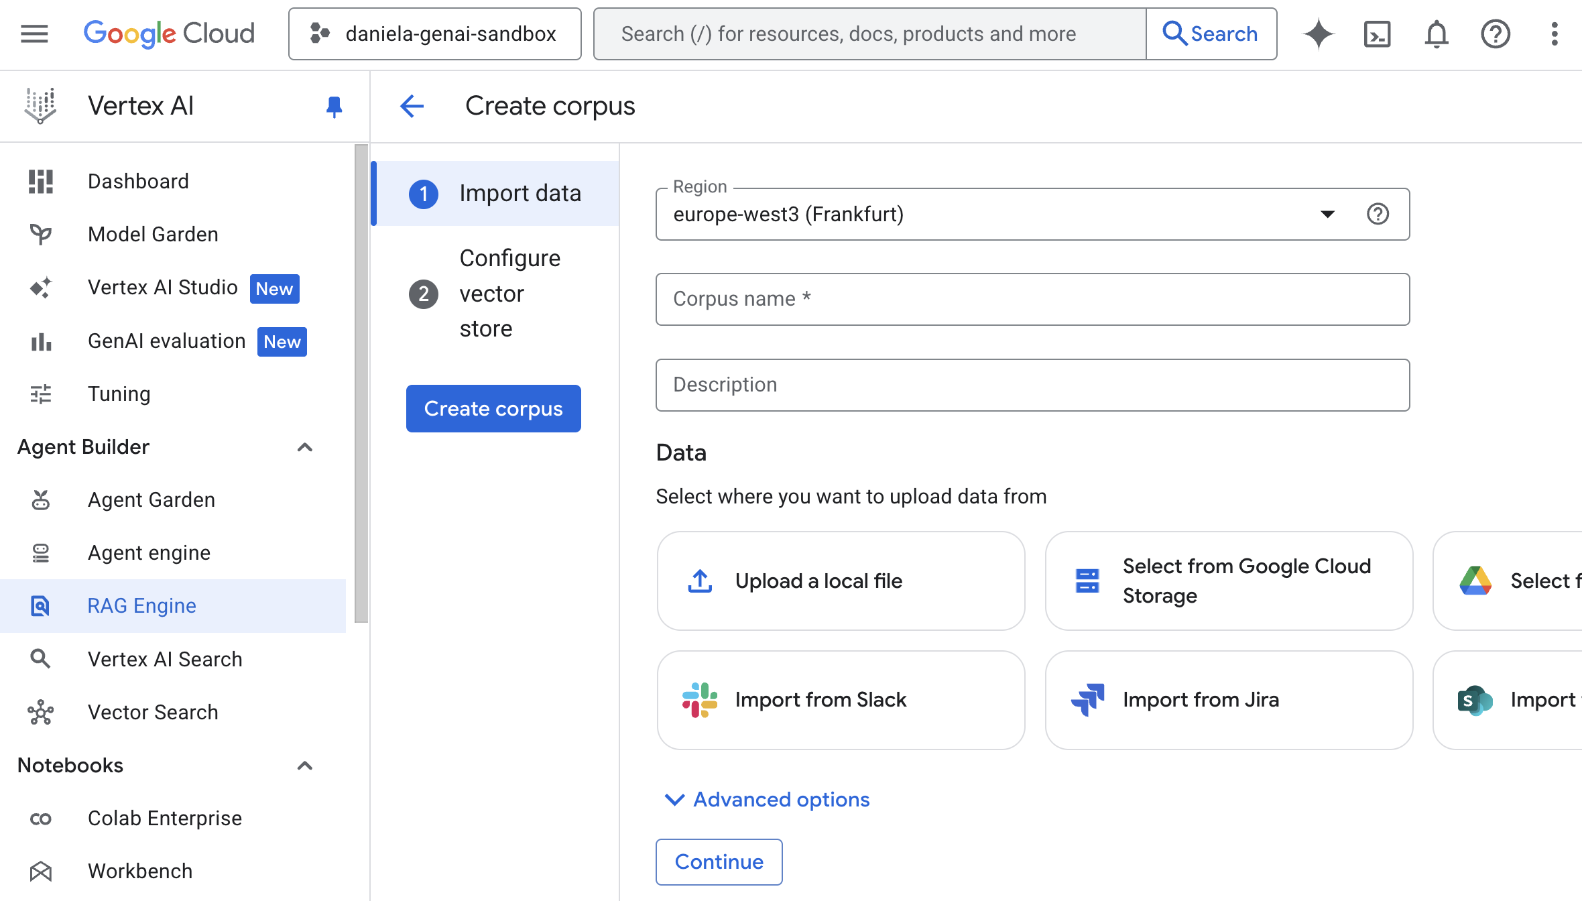
Task: Click the Model Garden sprout icon
Action: [41, 235]
